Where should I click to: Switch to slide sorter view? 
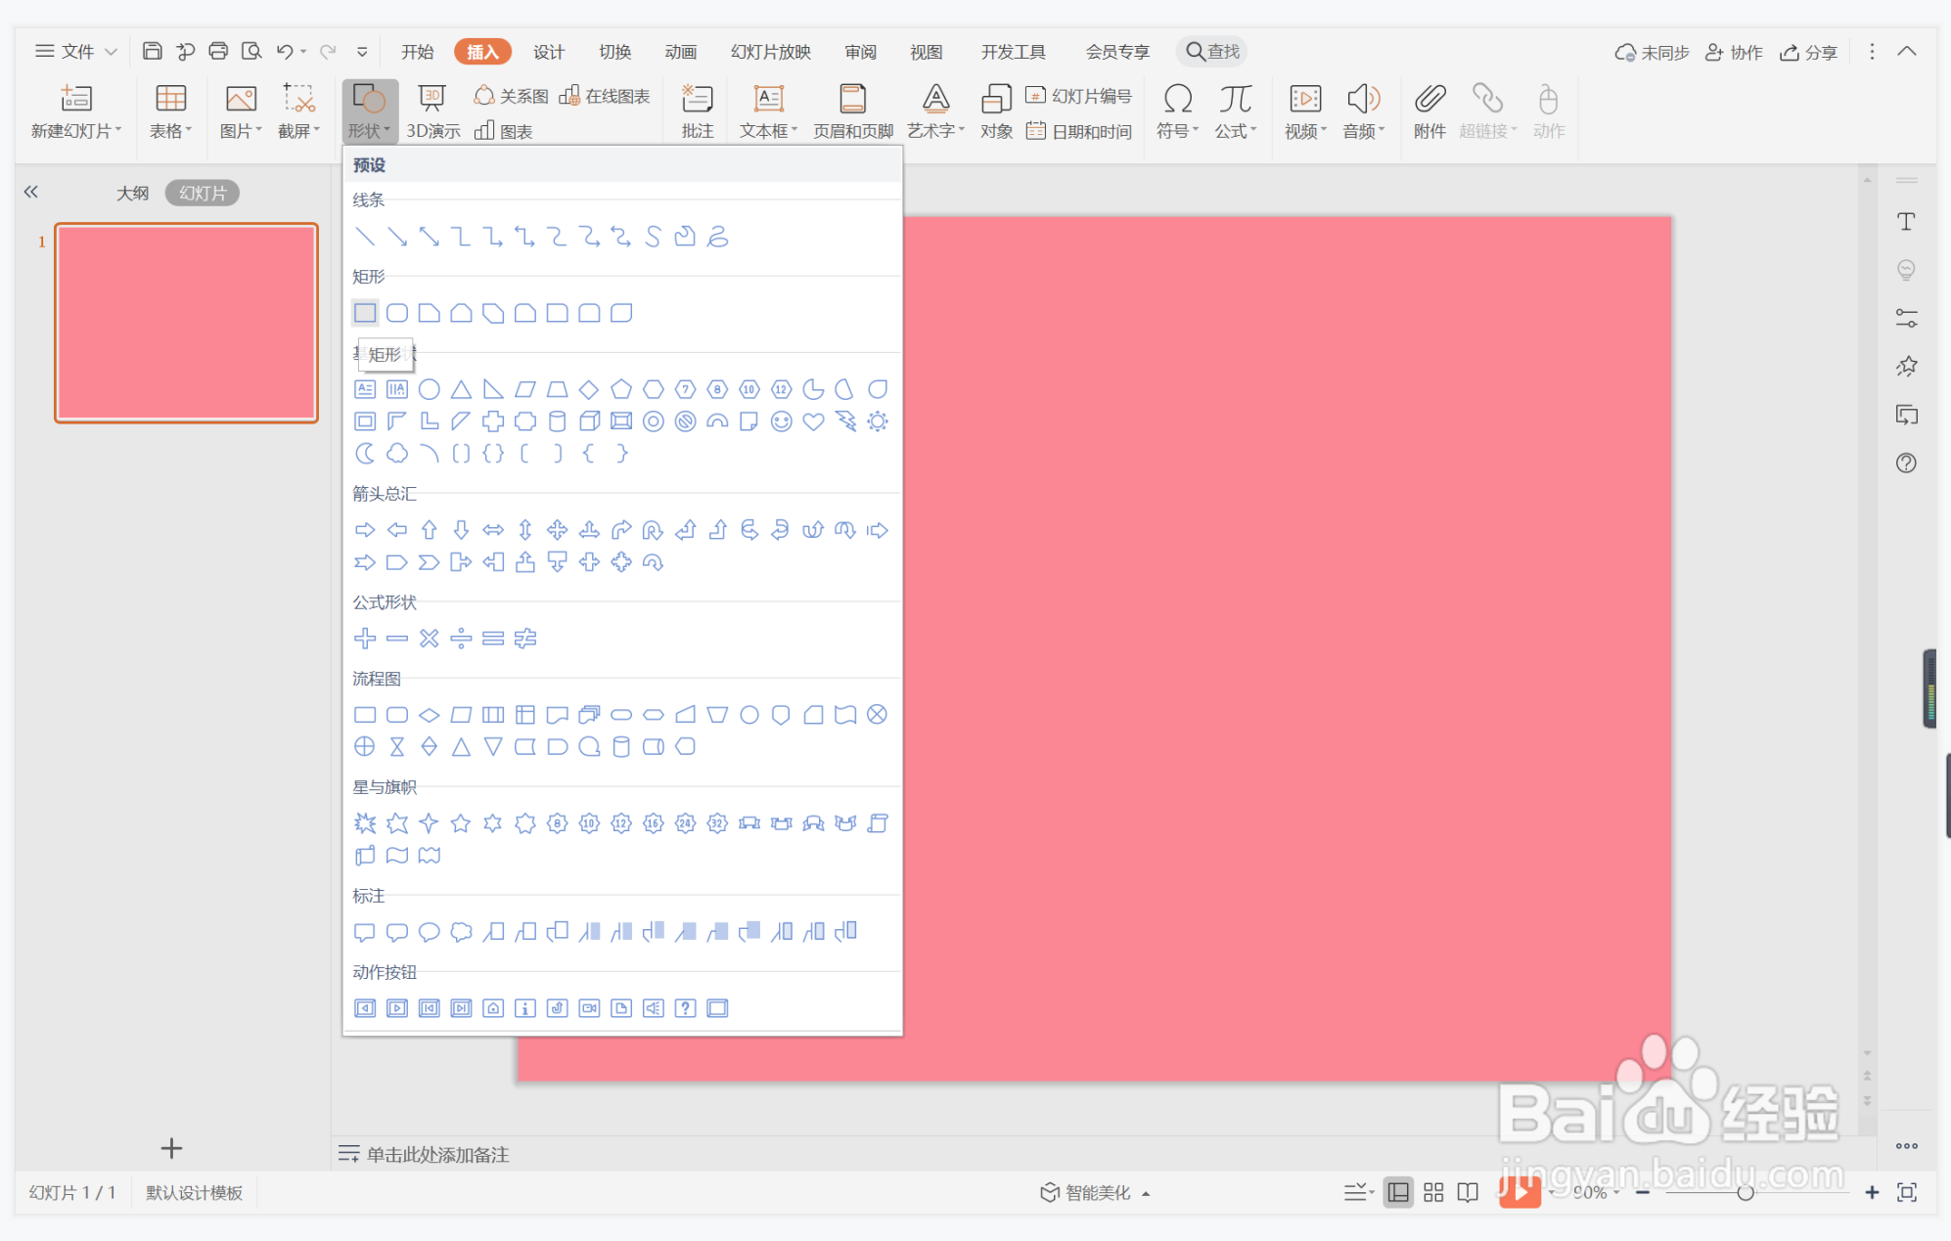[x=1433, y=1192]
